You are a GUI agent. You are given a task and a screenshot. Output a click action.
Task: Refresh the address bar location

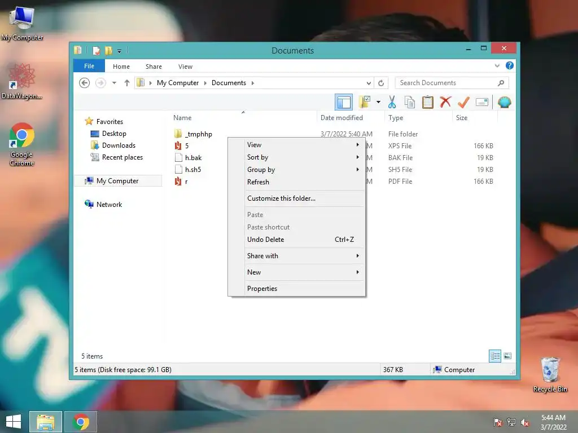[x=381, y=83]
